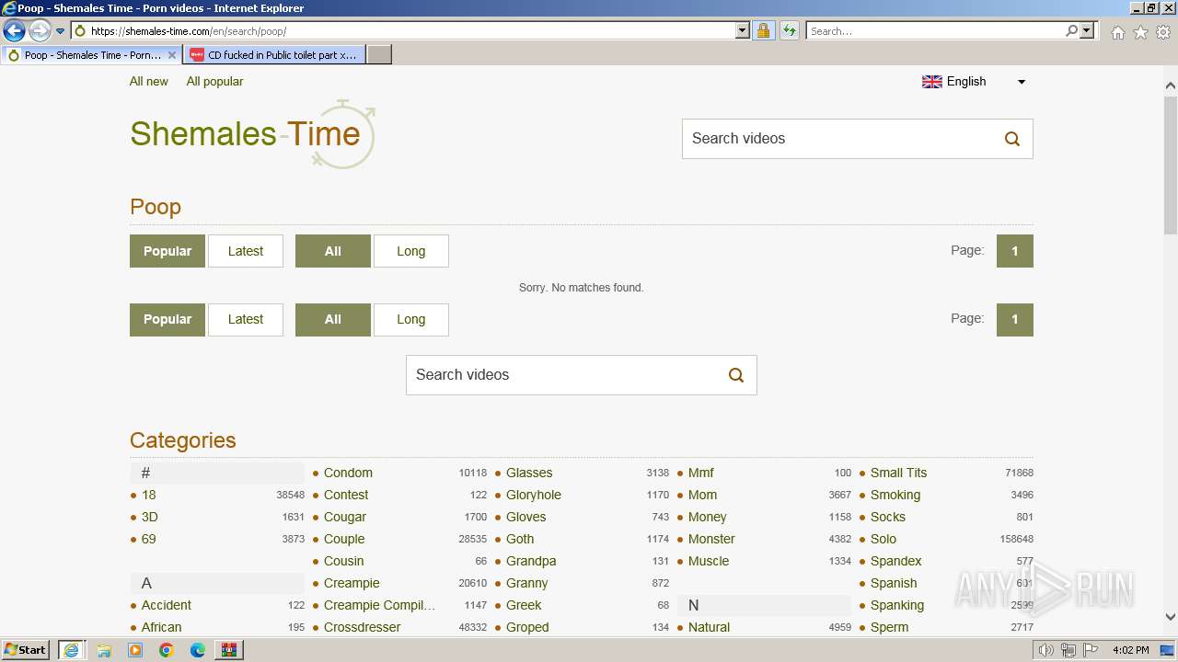Viewport: 1178px width, 662px height.
Task: Click the top search magnifier icon
Action: tap(1012, 139)
